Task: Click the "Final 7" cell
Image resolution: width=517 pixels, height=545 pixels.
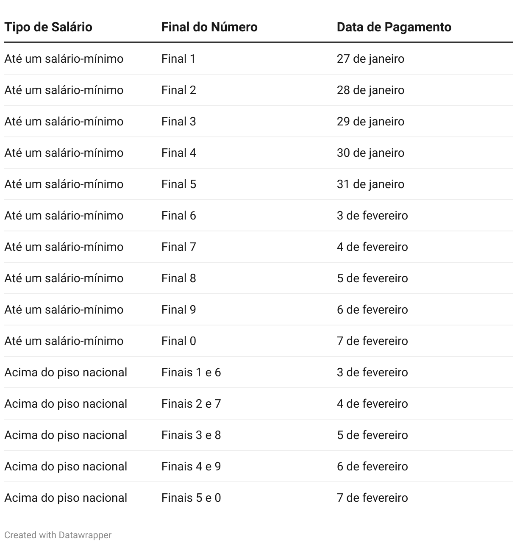Action: [x=178, y=247]
